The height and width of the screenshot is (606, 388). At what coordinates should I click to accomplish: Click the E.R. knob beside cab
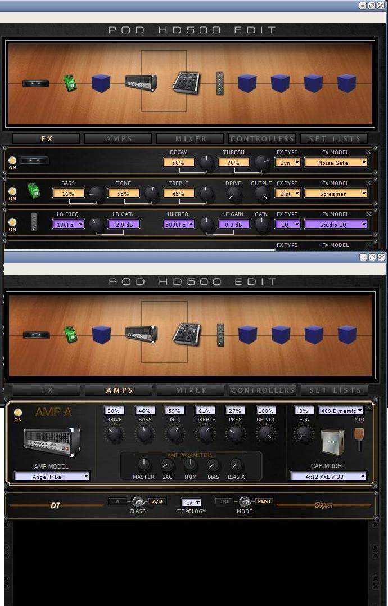coord(304,434)
